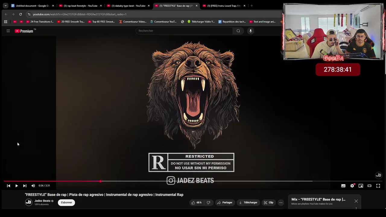
Task: Close the dababy type beat tab
Action: (x=149, y=6)
